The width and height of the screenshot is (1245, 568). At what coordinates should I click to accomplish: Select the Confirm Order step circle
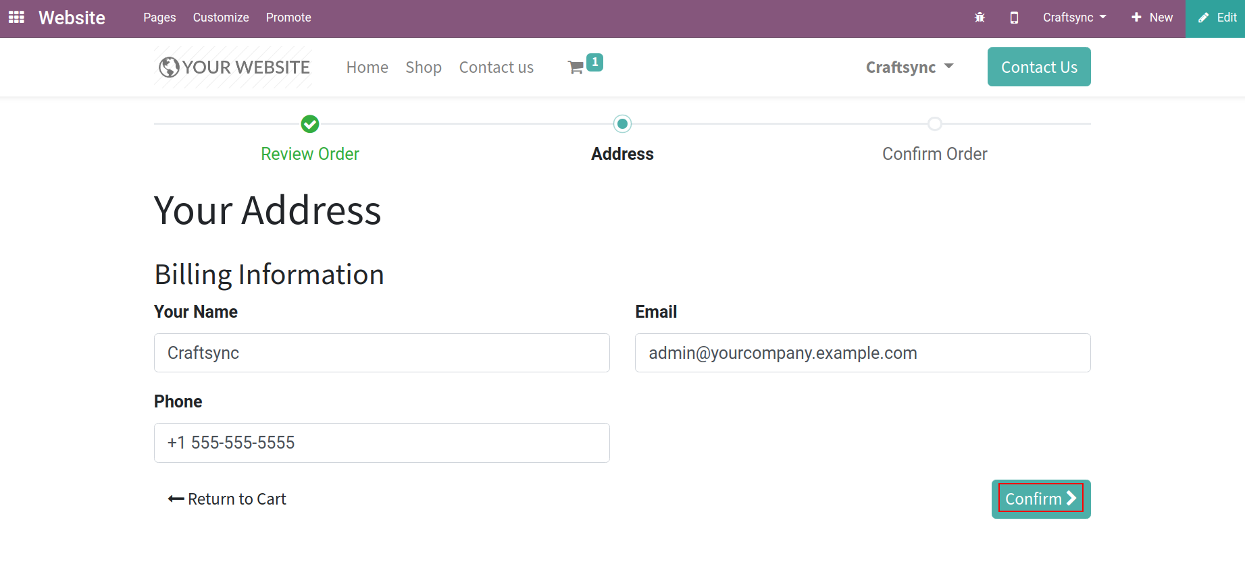click(935, 124)
